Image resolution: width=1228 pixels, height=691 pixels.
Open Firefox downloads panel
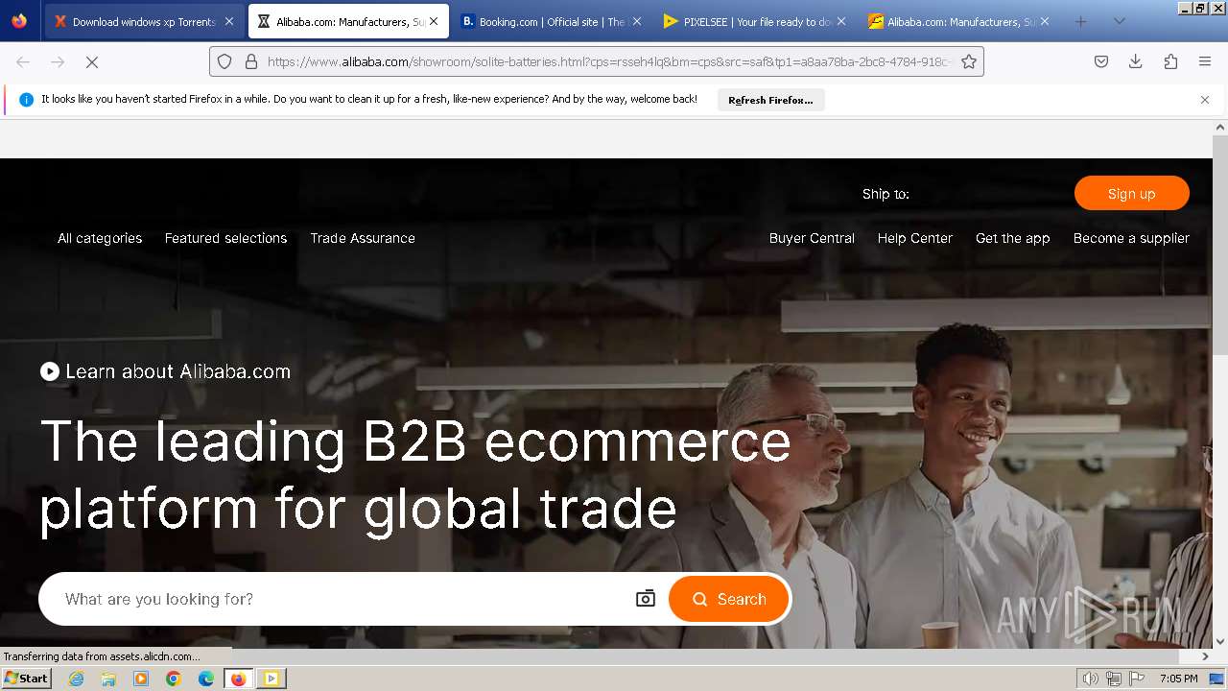(x=1136, y=61)
